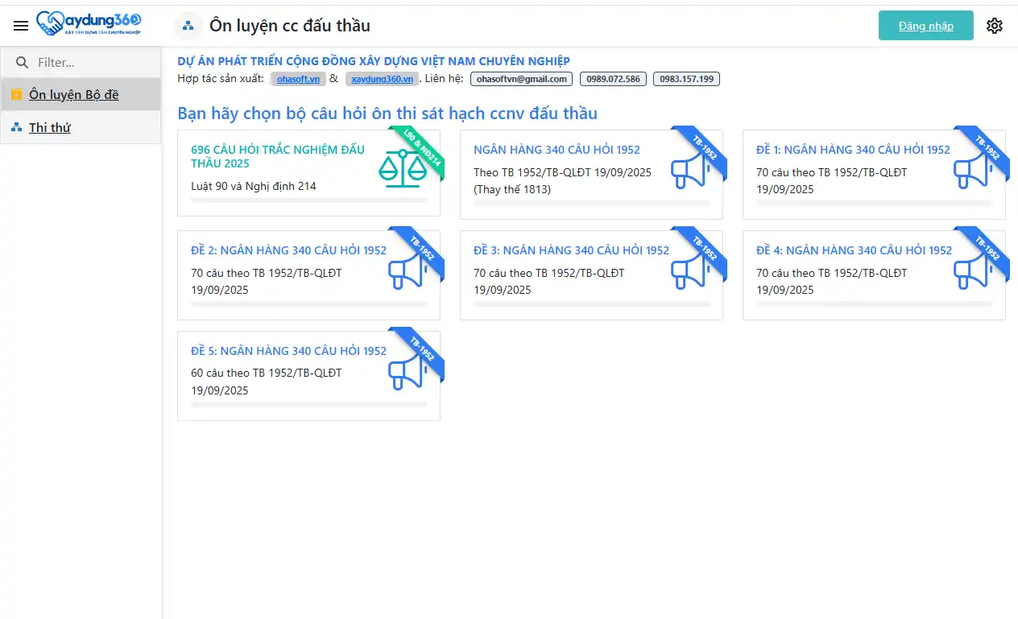Click megaphone icon on Đề 3 card
The width and height of the screenshot is (1018, 619).
[690, 270]
